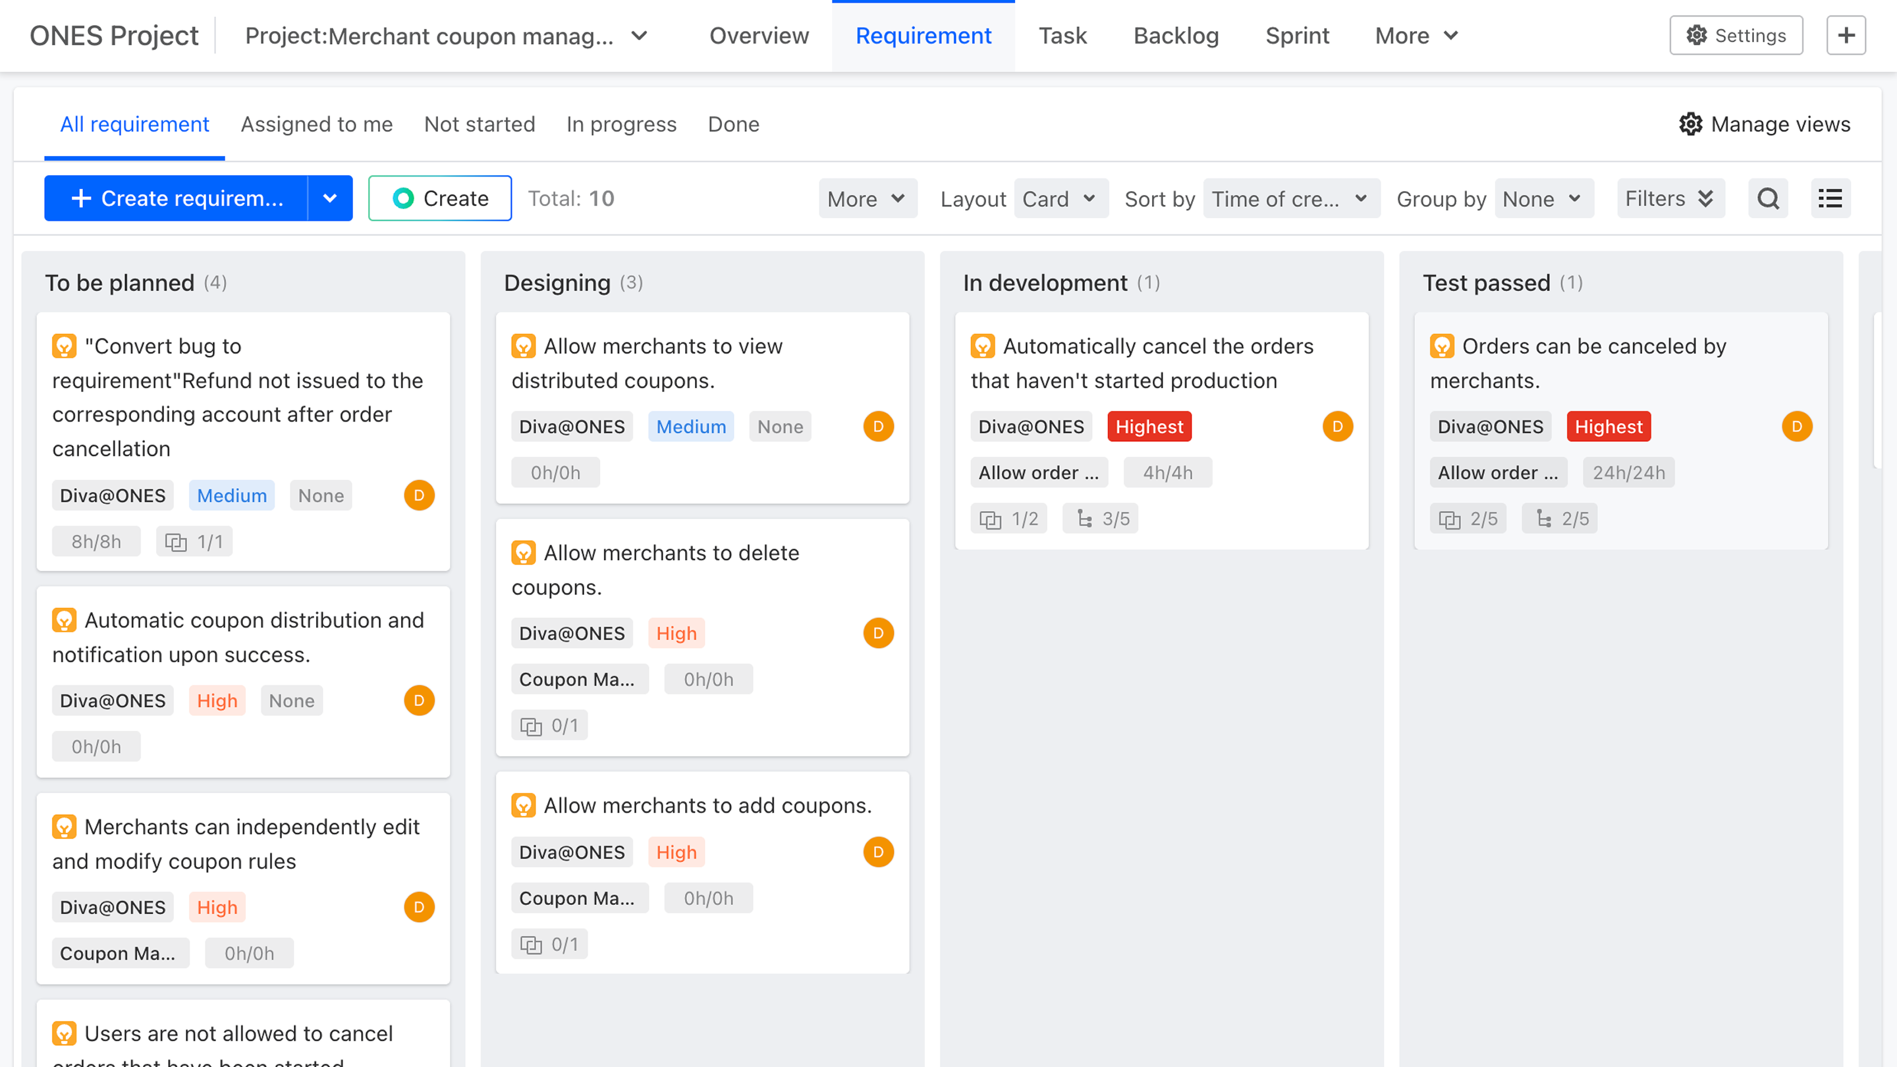The image size is (1897, 1067).
Task: Expand the Merchant coupon project selector
Action: pyautogui.click(x=639, y=36)
